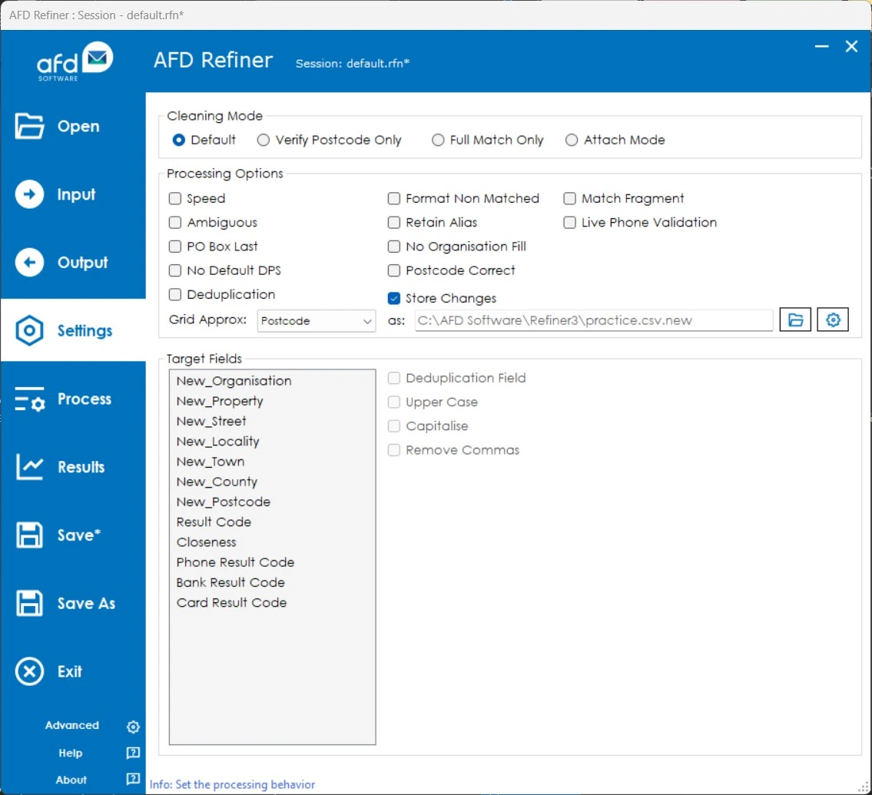The height and width of the screenshot is (795, 872).
Task: Select Phone Result Code in list
Action: tap(272, 562)
